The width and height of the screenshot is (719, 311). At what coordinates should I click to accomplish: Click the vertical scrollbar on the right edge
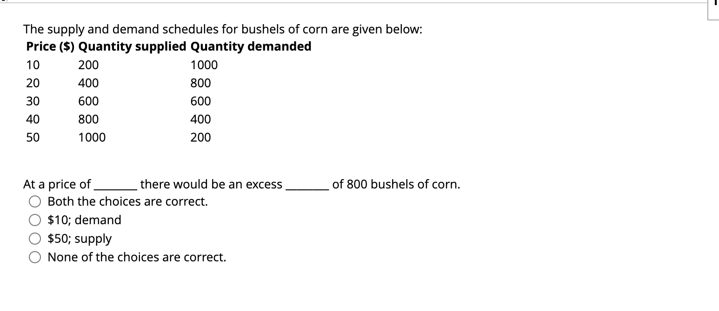pos(716,5)
